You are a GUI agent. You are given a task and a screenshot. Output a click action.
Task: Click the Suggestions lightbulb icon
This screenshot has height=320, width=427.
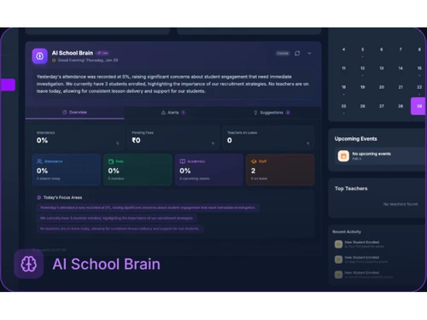(x=255, y=113)
